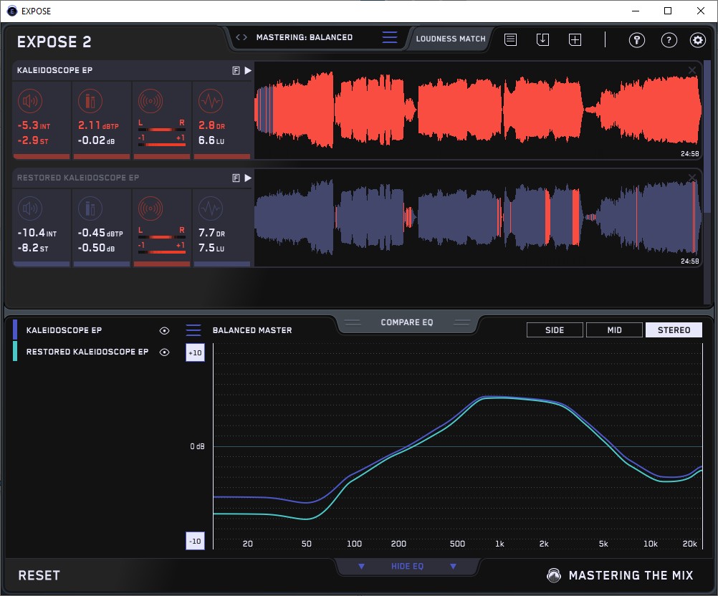Click the true peak meter icon for Kaleidoscope EP

(90, 101)
